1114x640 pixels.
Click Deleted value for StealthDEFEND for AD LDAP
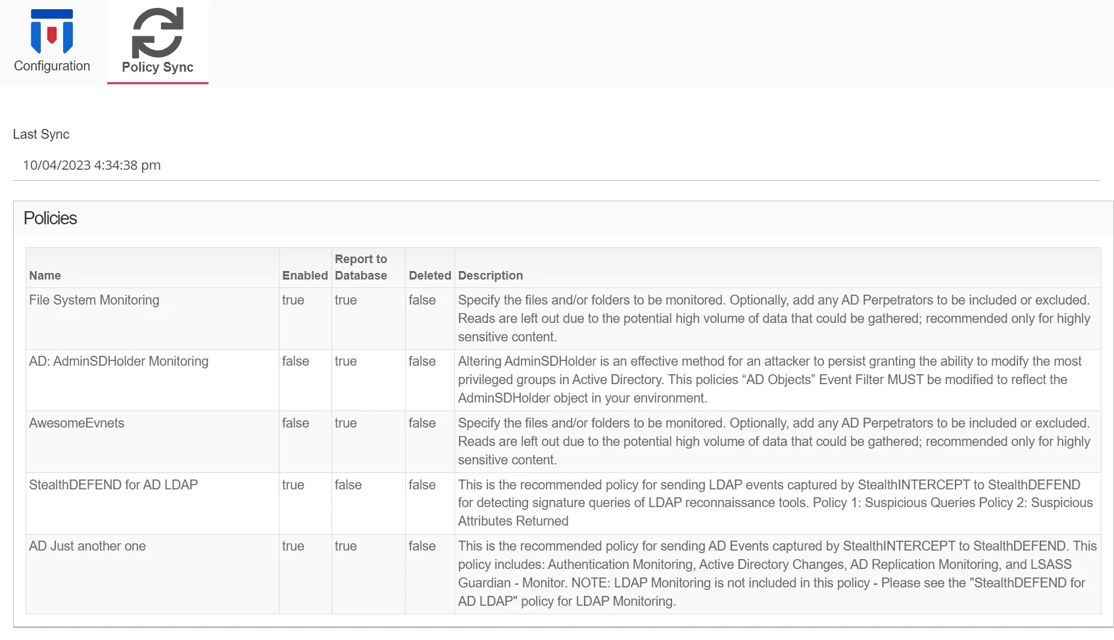pos(422,485)
